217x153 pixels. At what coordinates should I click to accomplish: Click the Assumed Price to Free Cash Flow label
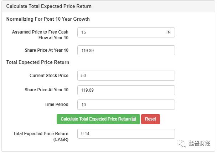(40, 35)
